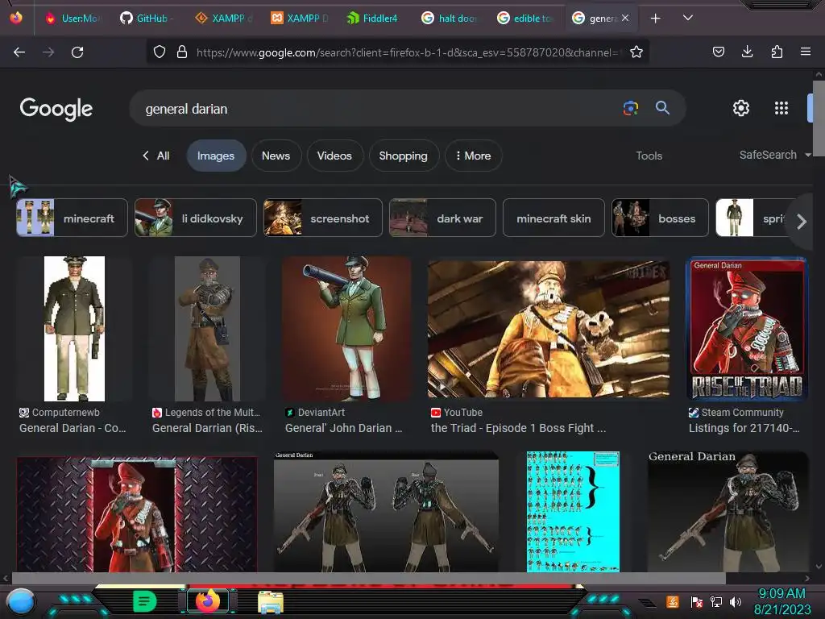
Task: Open the Start orb on the taskbar
Action: coord(21,601)
